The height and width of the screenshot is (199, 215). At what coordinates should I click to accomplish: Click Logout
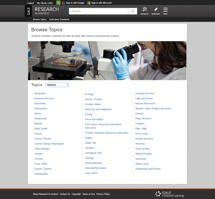(31, 3)
